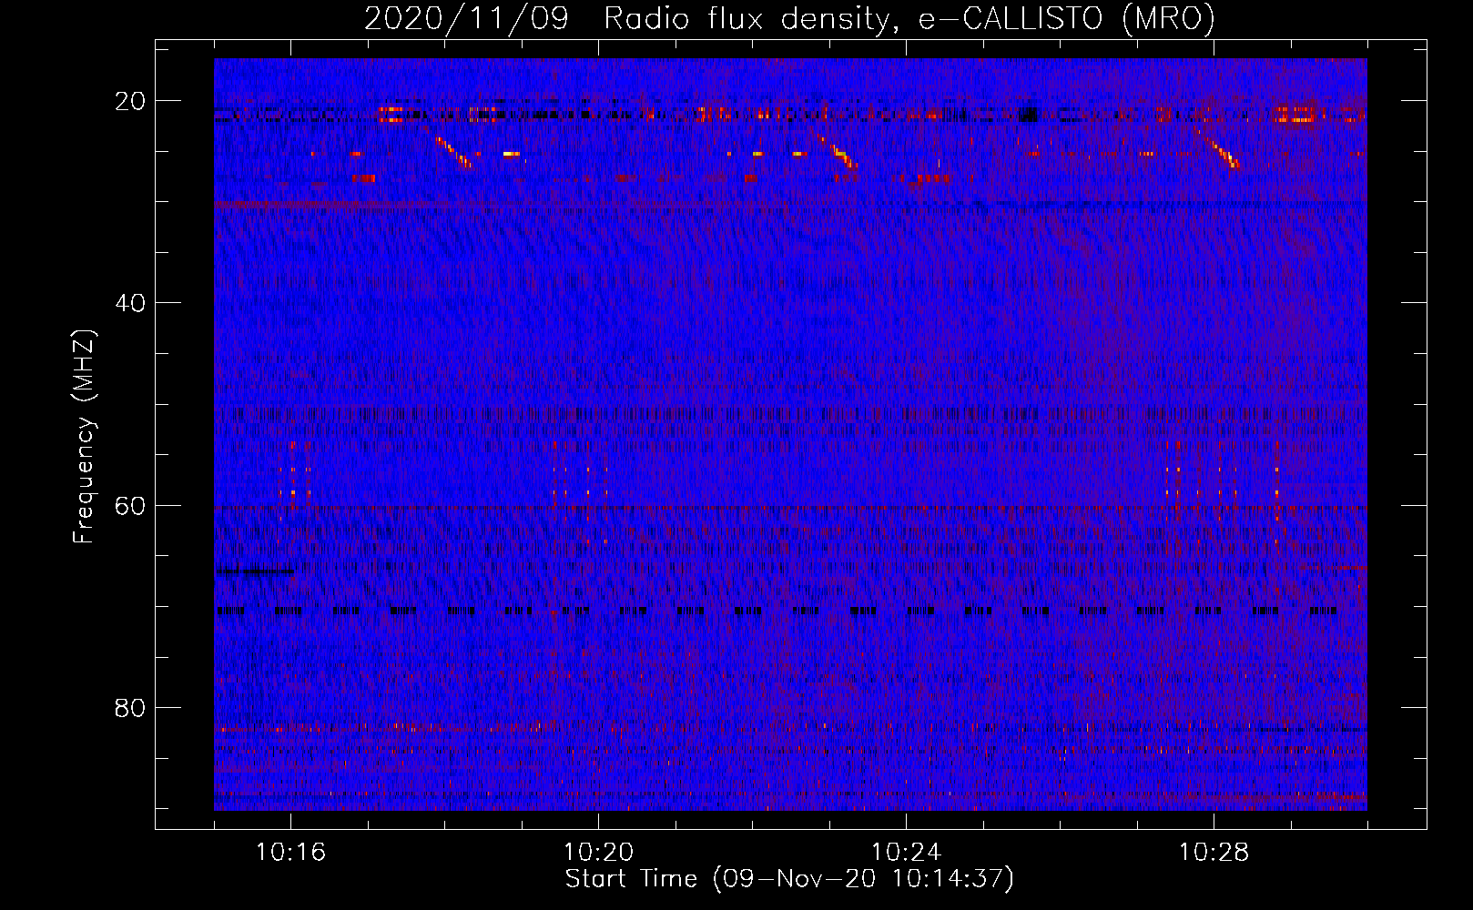Click the 80 MHz frequency tick label
Image resolution: width=1473 pixels, height=910 pixels.
pos(130,707)
